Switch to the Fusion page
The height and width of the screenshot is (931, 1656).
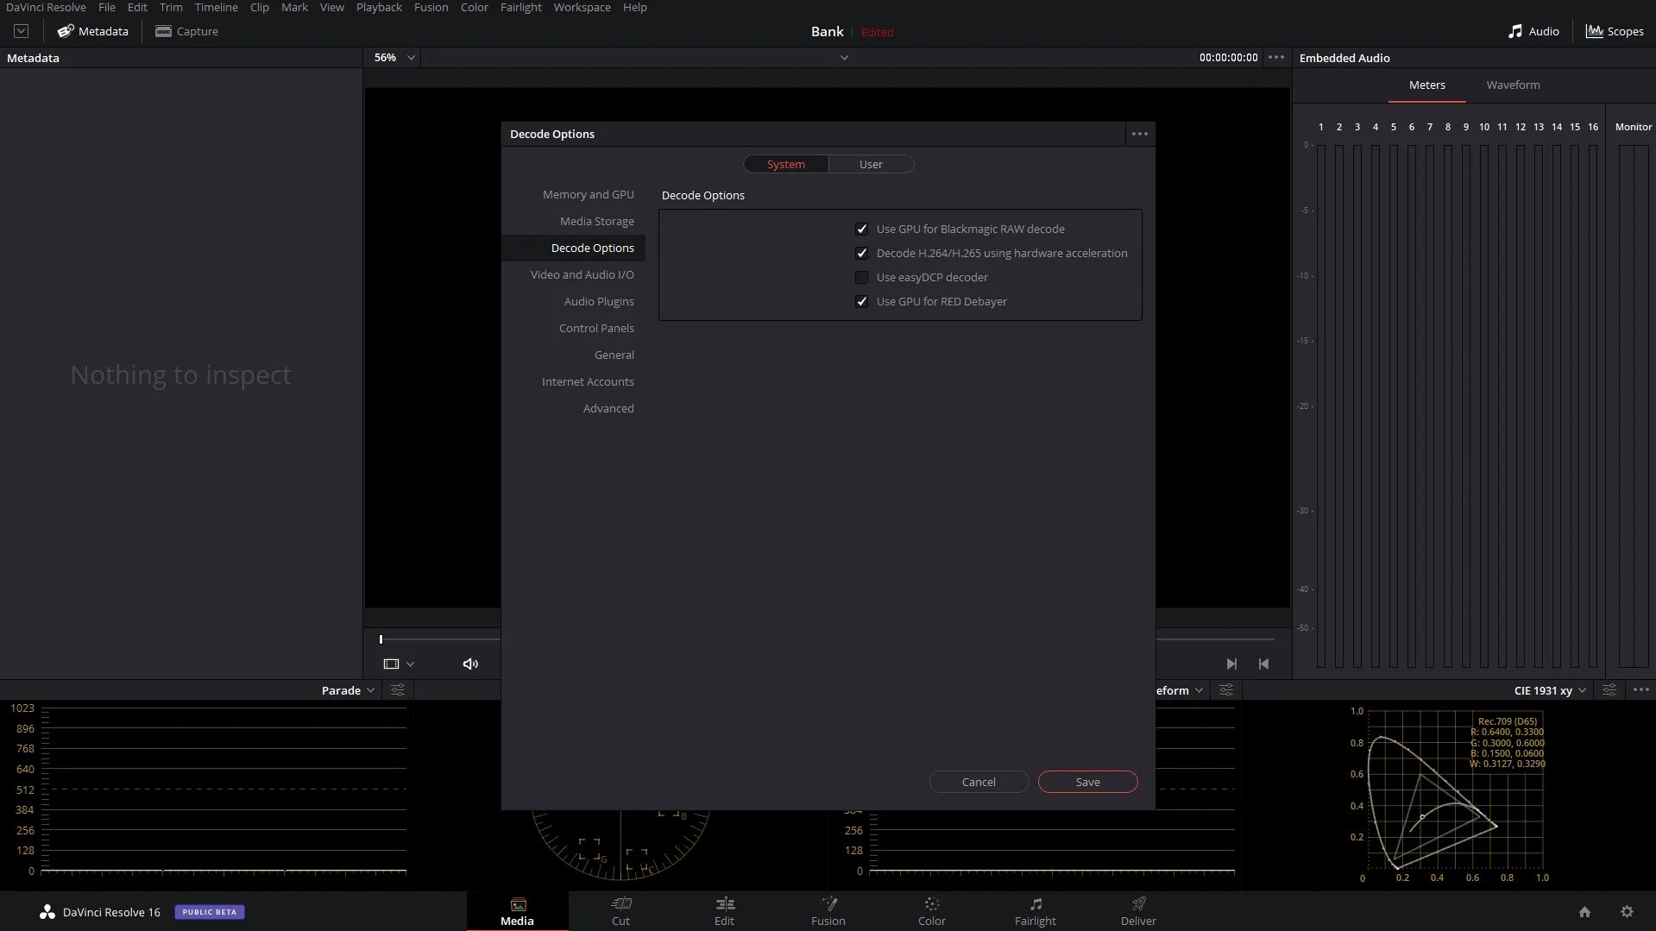click(828, 911)
